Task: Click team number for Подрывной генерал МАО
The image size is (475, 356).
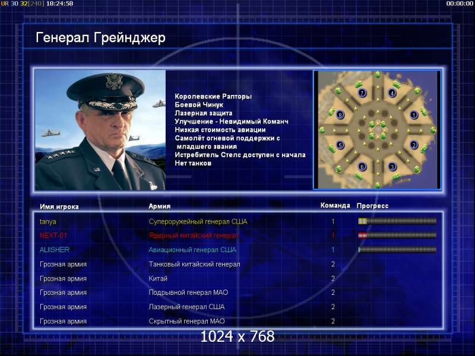Action: (333, 293)
